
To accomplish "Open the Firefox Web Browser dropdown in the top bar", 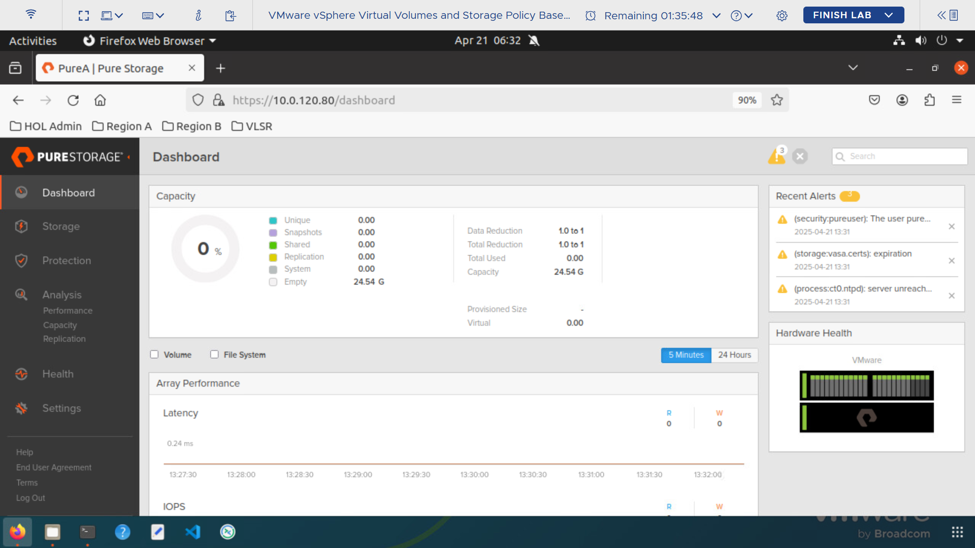I will click(x=212, y=41).
